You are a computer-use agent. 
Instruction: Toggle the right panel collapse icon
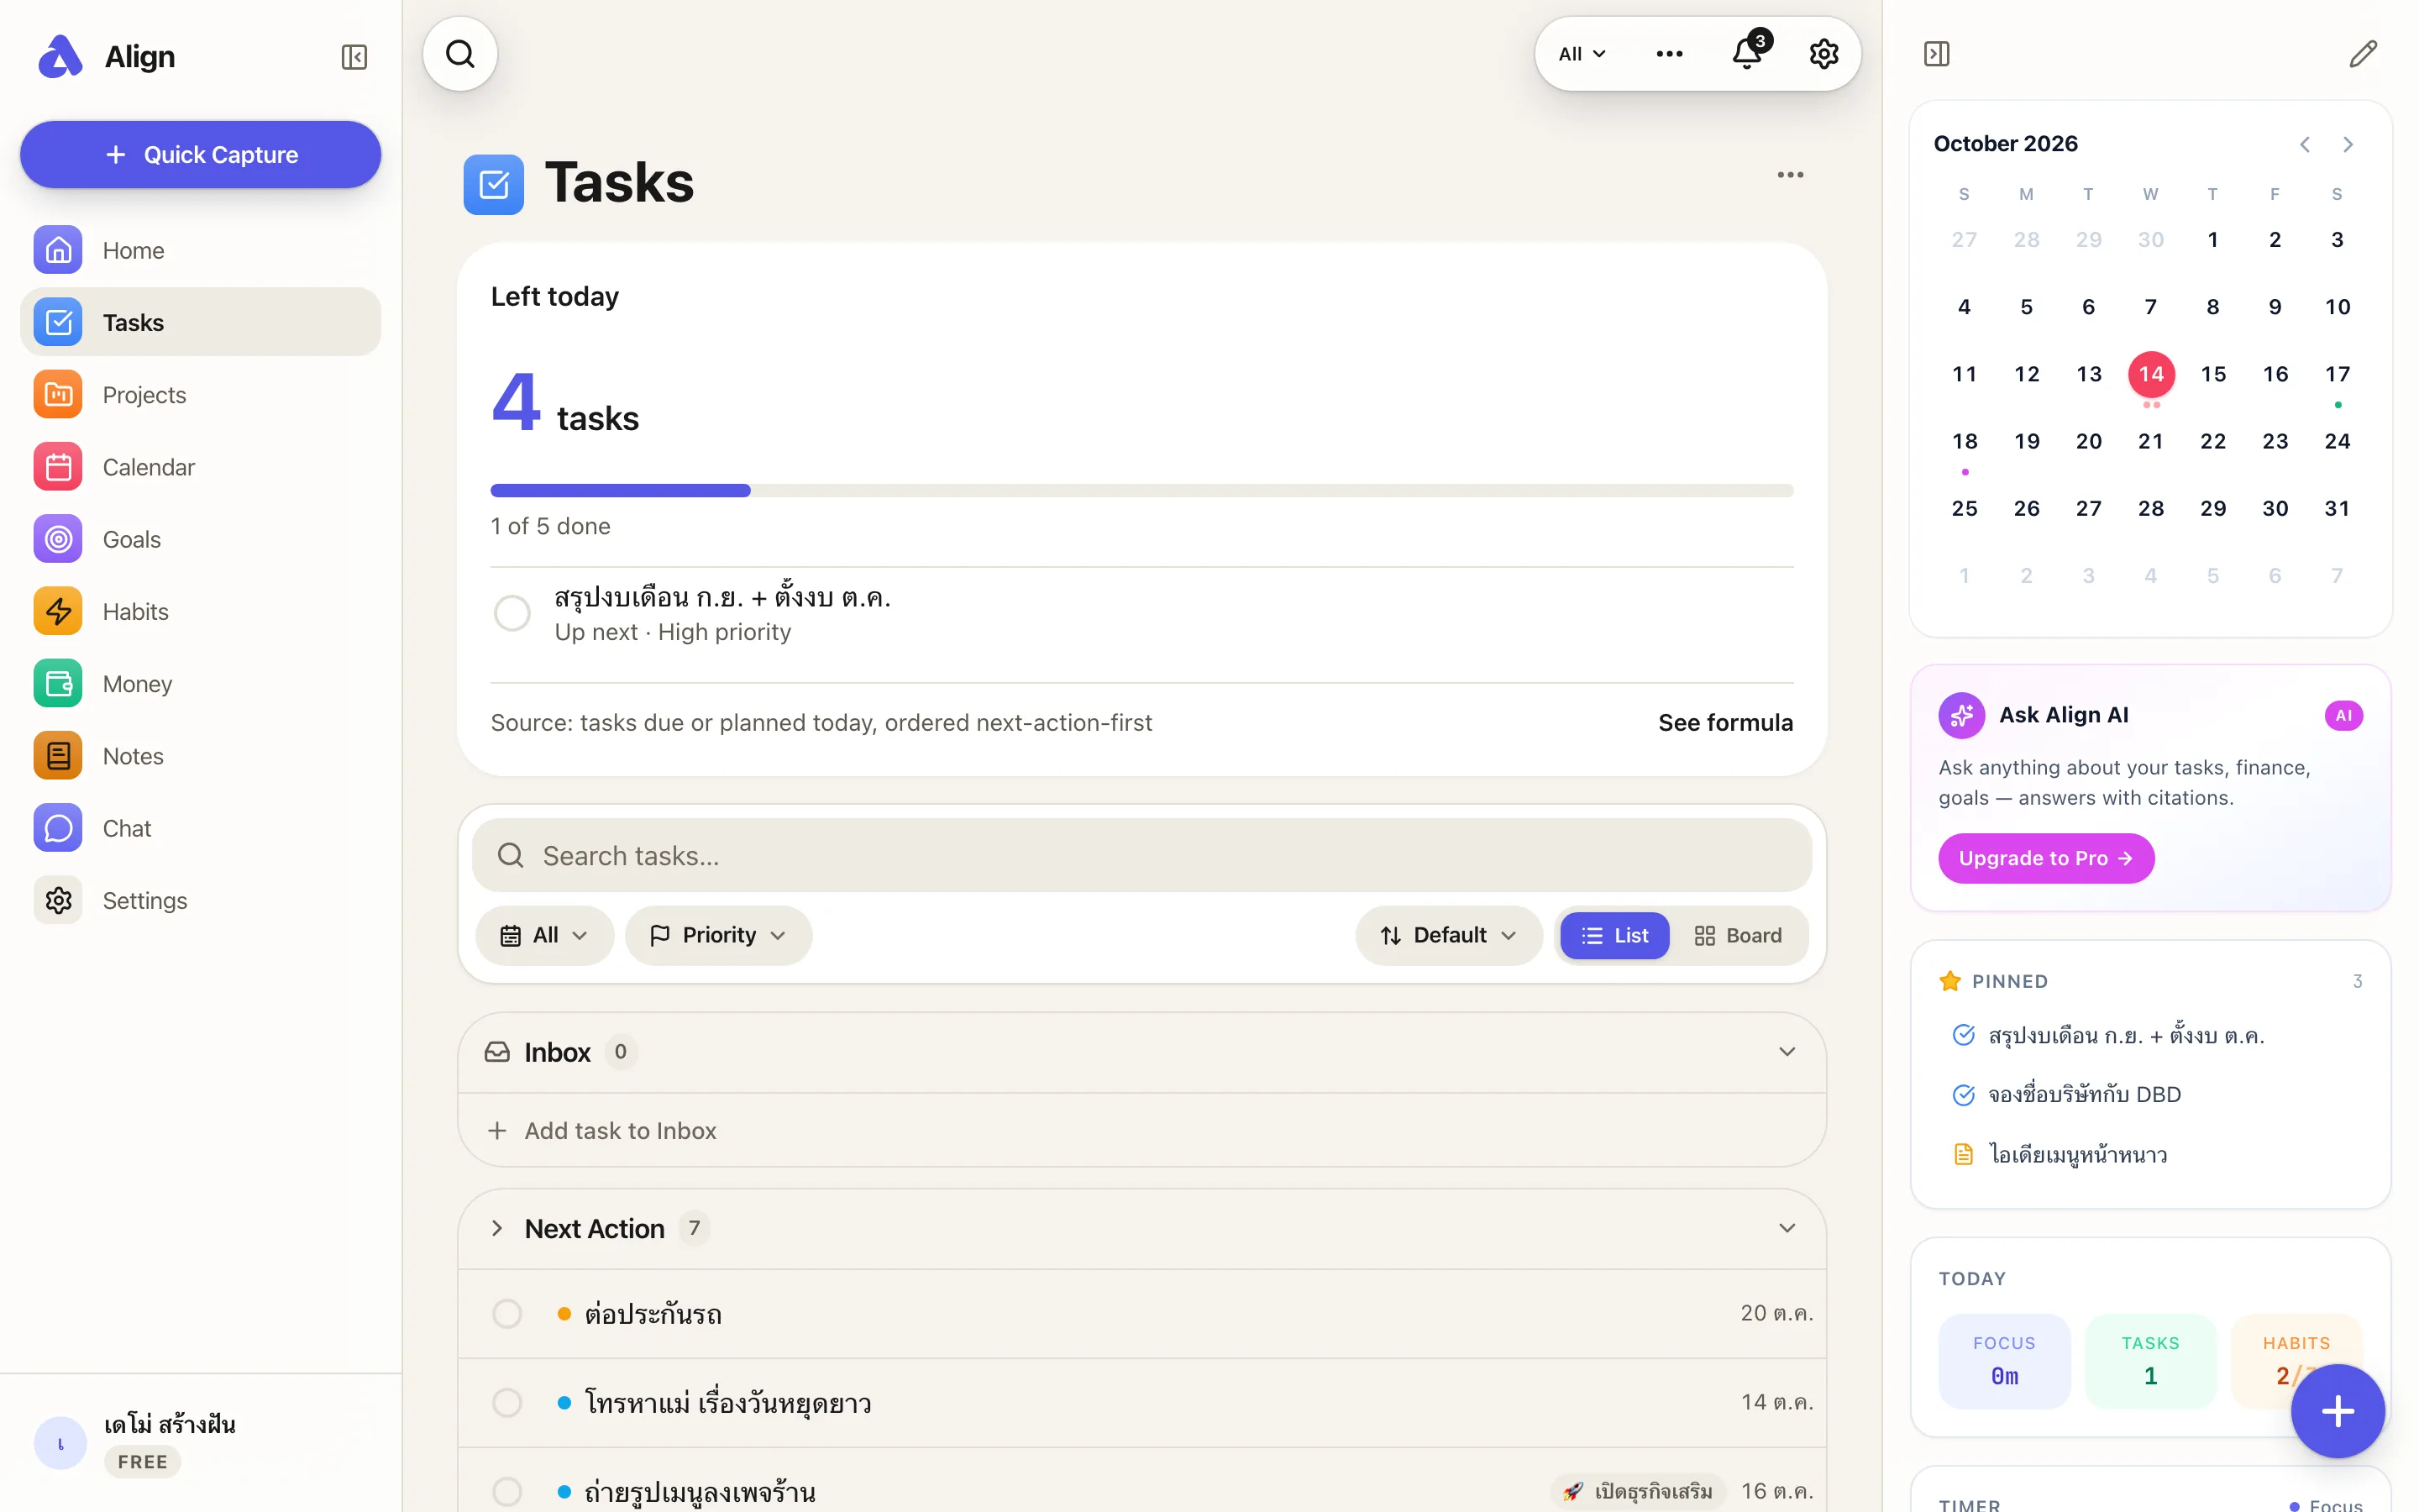tap(1936, 53)
